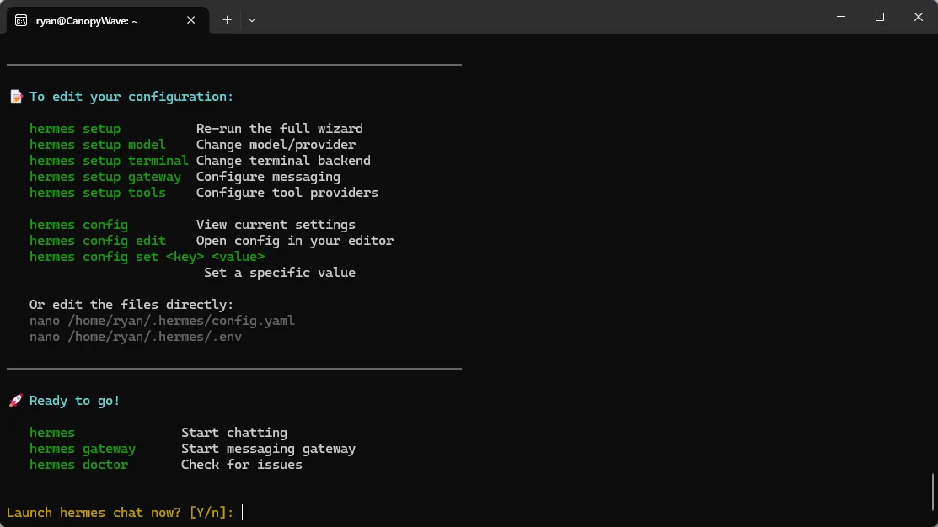Click the 'hermes config edit' command text
Screen dimensions: 938x527
point(98,241)
